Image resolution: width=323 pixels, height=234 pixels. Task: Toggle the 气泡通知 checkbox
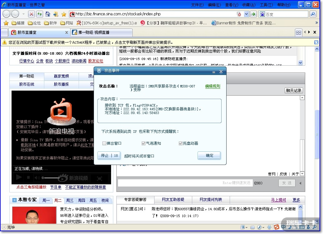(144, 143)
